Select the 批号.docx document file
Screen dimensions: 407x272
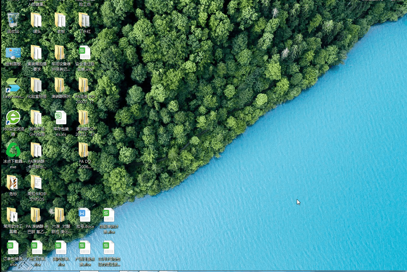pos(85,216)
